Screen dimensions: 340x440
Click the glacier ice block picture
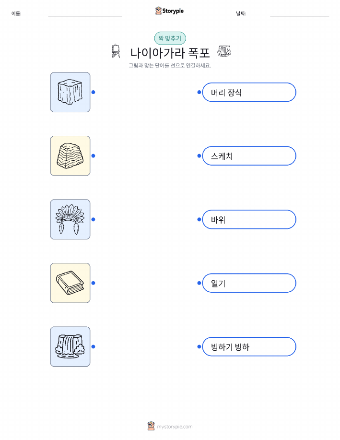[x=70, y=92]
